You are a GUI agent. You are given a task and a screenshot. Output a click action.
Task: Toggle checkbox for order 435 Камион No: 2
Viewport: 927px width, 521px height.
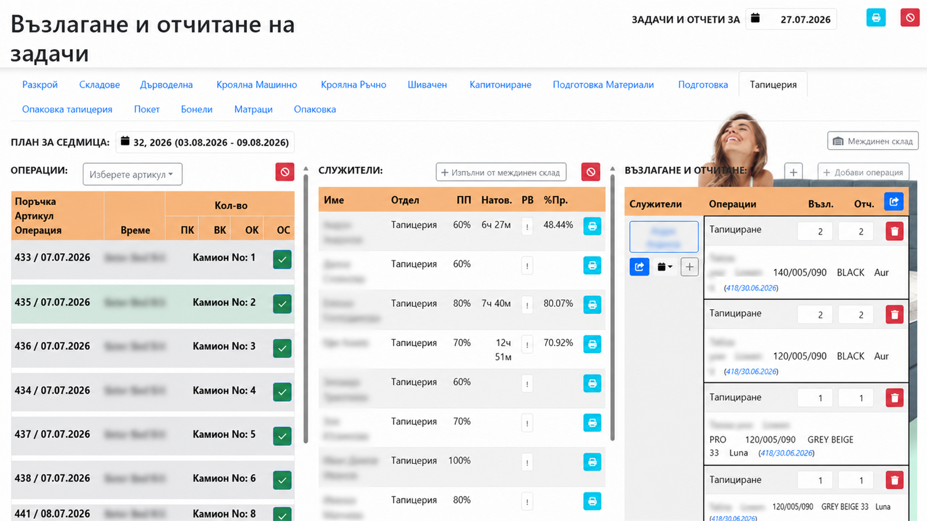pyautogui.click(x=282, y=303)
